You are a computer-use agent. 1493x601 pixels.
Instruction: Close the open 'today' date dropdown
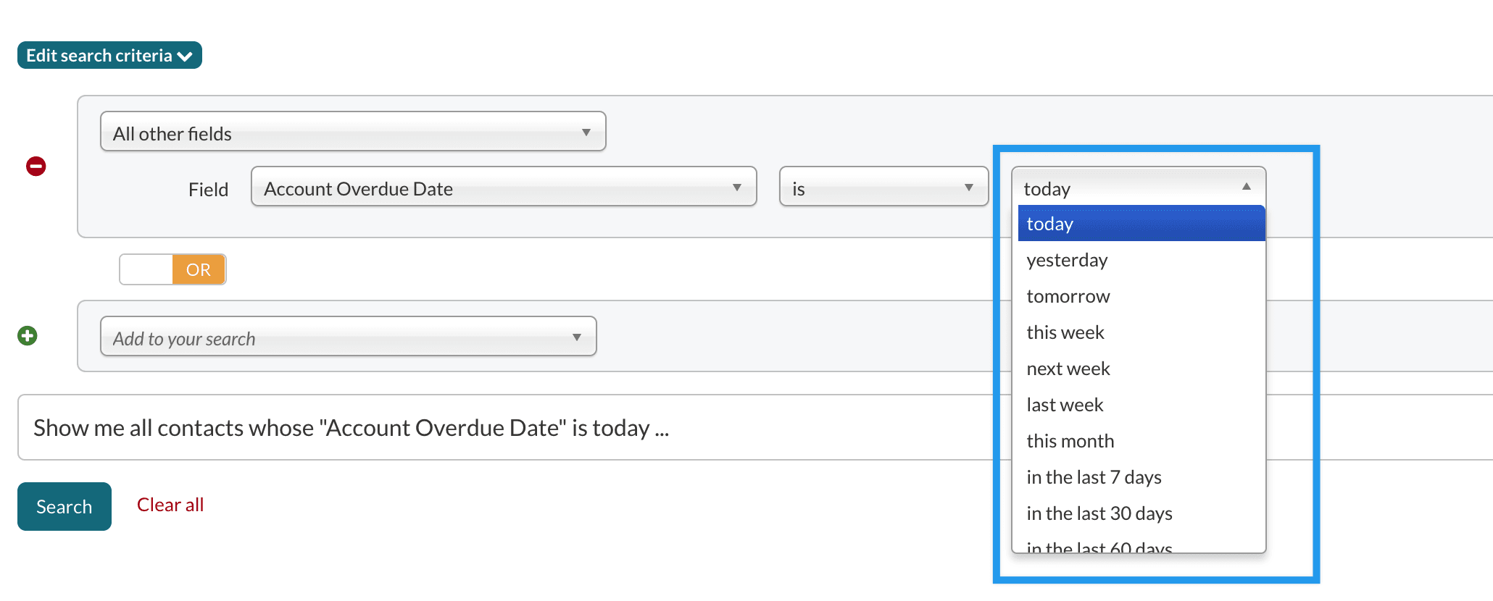click(x=1138, y=188)
